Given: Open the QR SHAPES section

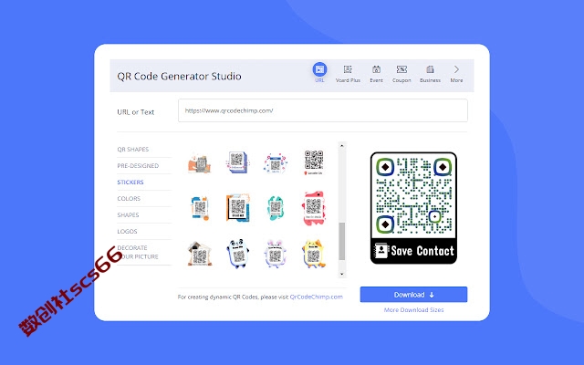Looking at the screenshot, I should coord(133,150).
